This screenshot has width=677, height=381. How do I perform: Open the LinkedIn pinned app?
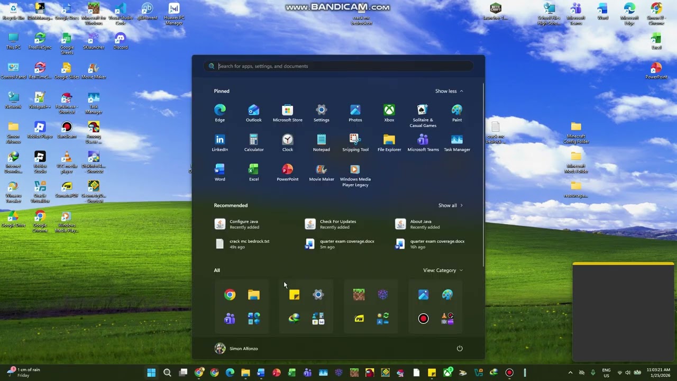point(219,143)
